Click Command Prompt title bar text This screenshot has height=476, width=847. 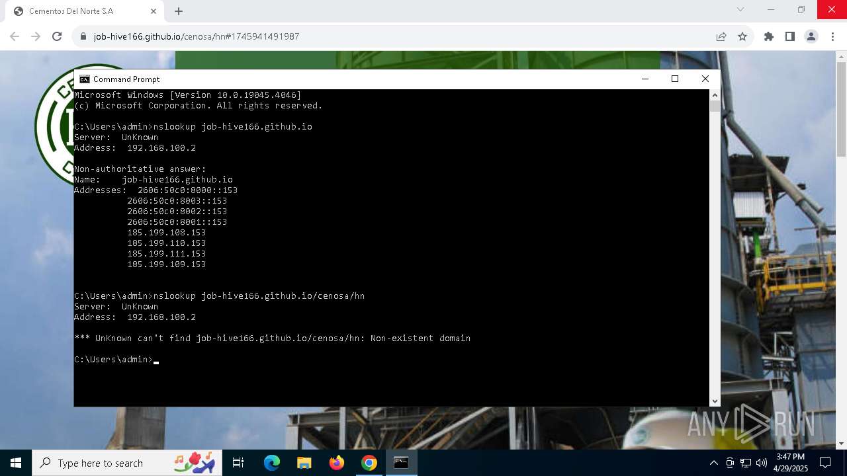pyautogui.click(x=126, y=79)
